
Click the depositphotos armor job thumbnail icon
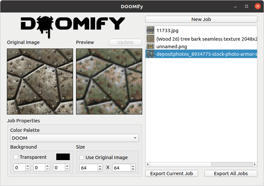click(x=150, y=54)
